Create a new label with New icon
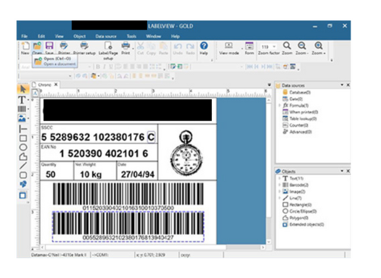The width and height of the screenshot is (381, 278). point(25,48)
